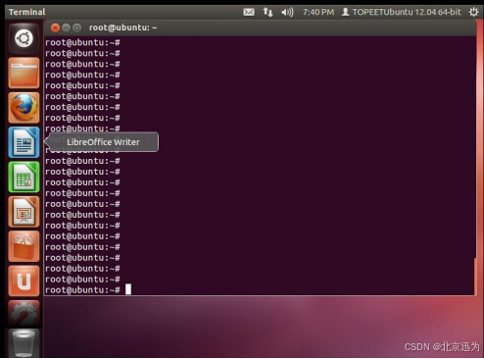484x359 pixels.
Task: Open Ubuntu Software Center shopping bag icon
Action: tap(24, 246)
